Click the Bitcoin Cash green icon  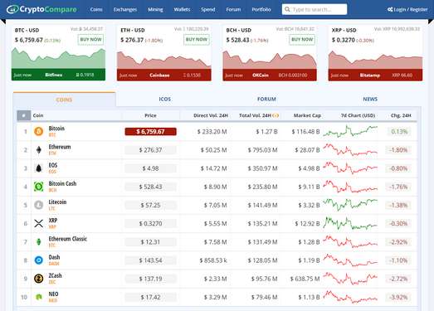coord(38,187)
